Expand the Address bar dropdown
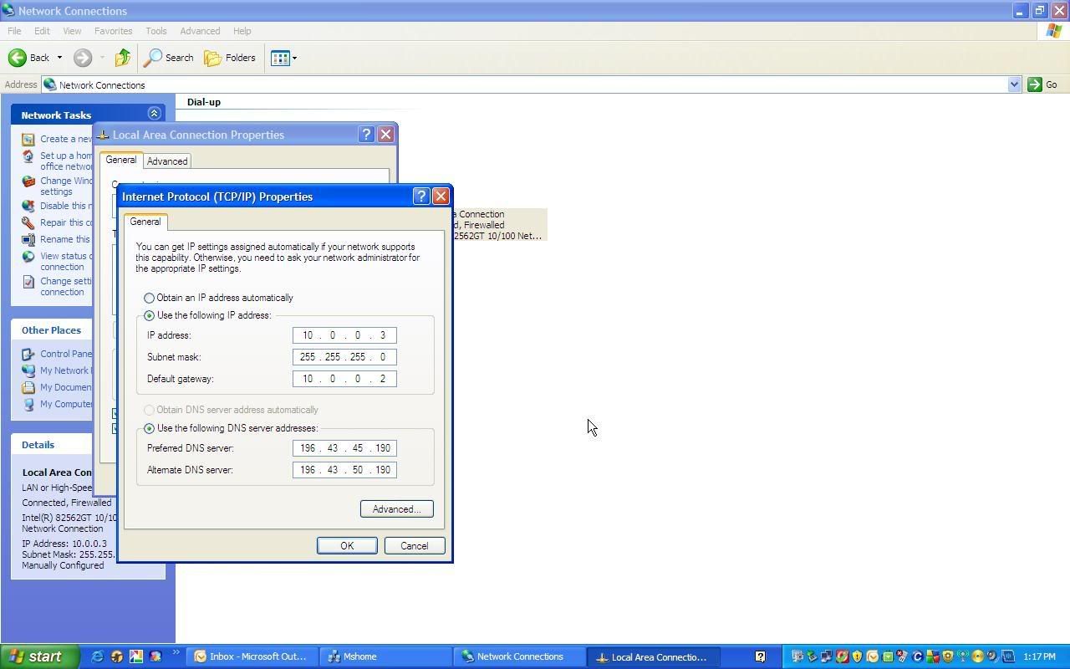 click(x=1014, y=84)
